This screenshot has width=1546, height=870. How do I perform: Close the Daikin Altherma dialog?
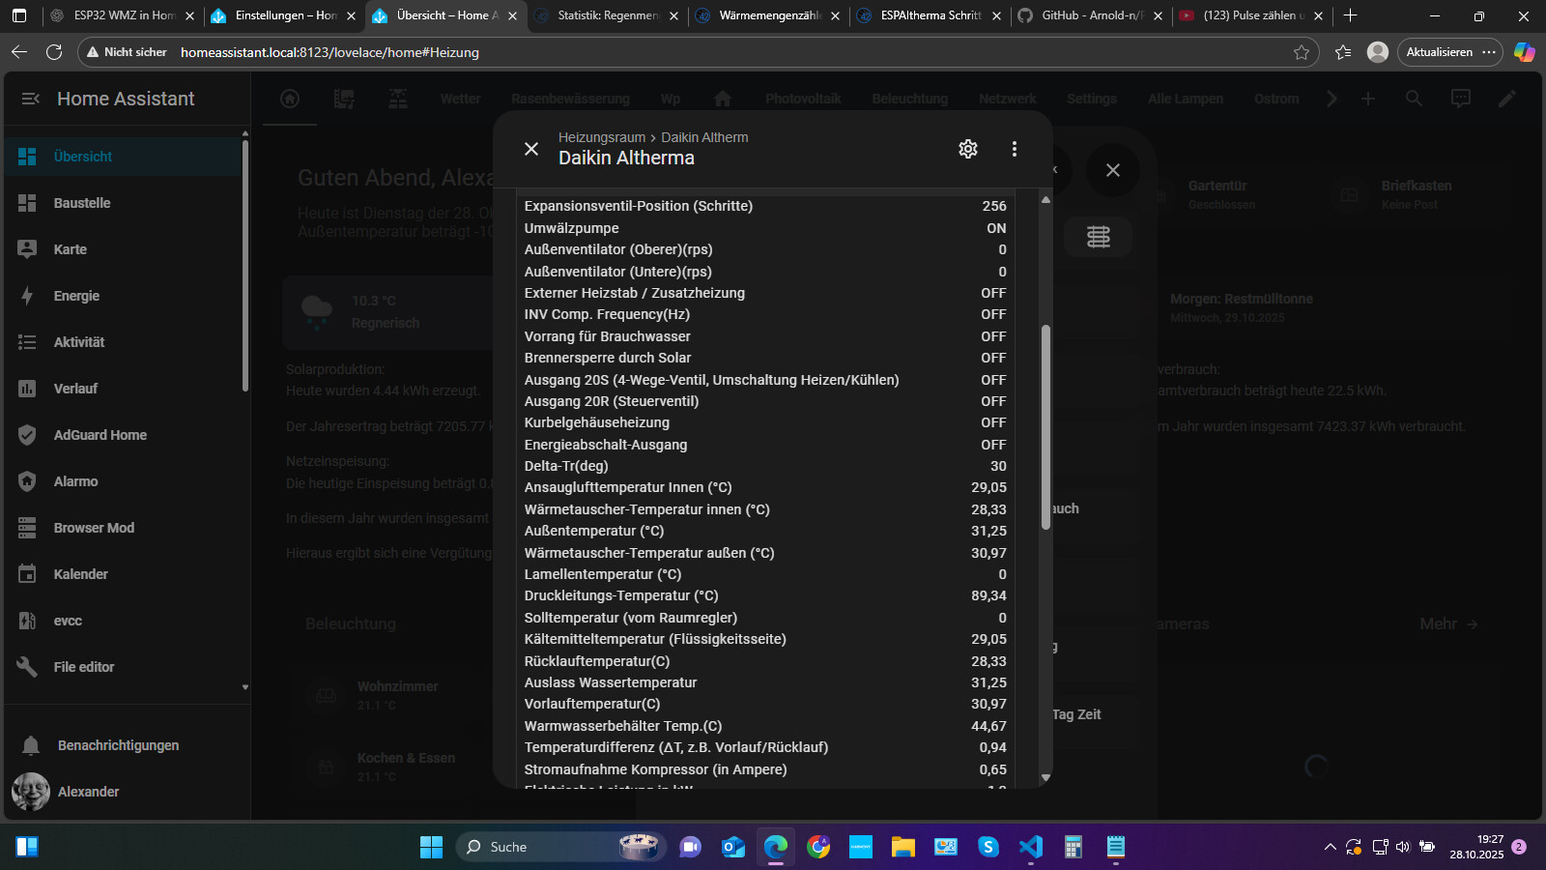[531, 149]
